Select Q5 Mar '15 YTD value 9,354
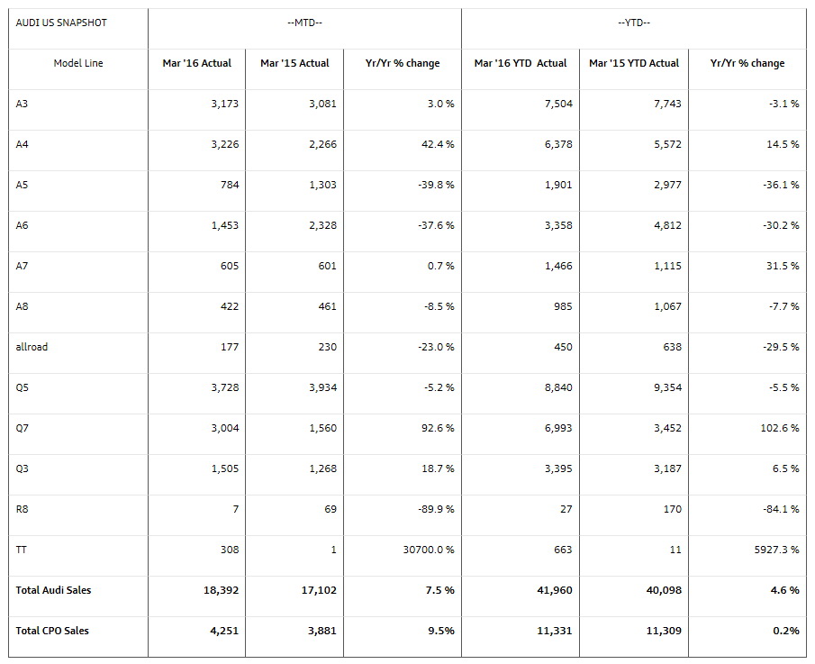The image size is (815, 664). click(x=666, y=387)
